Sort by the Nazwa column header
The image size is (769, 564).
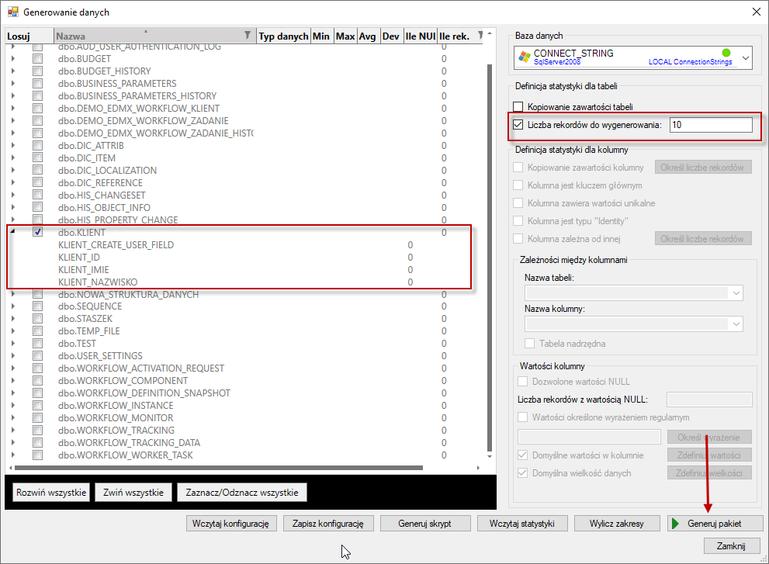pos(155,36)
